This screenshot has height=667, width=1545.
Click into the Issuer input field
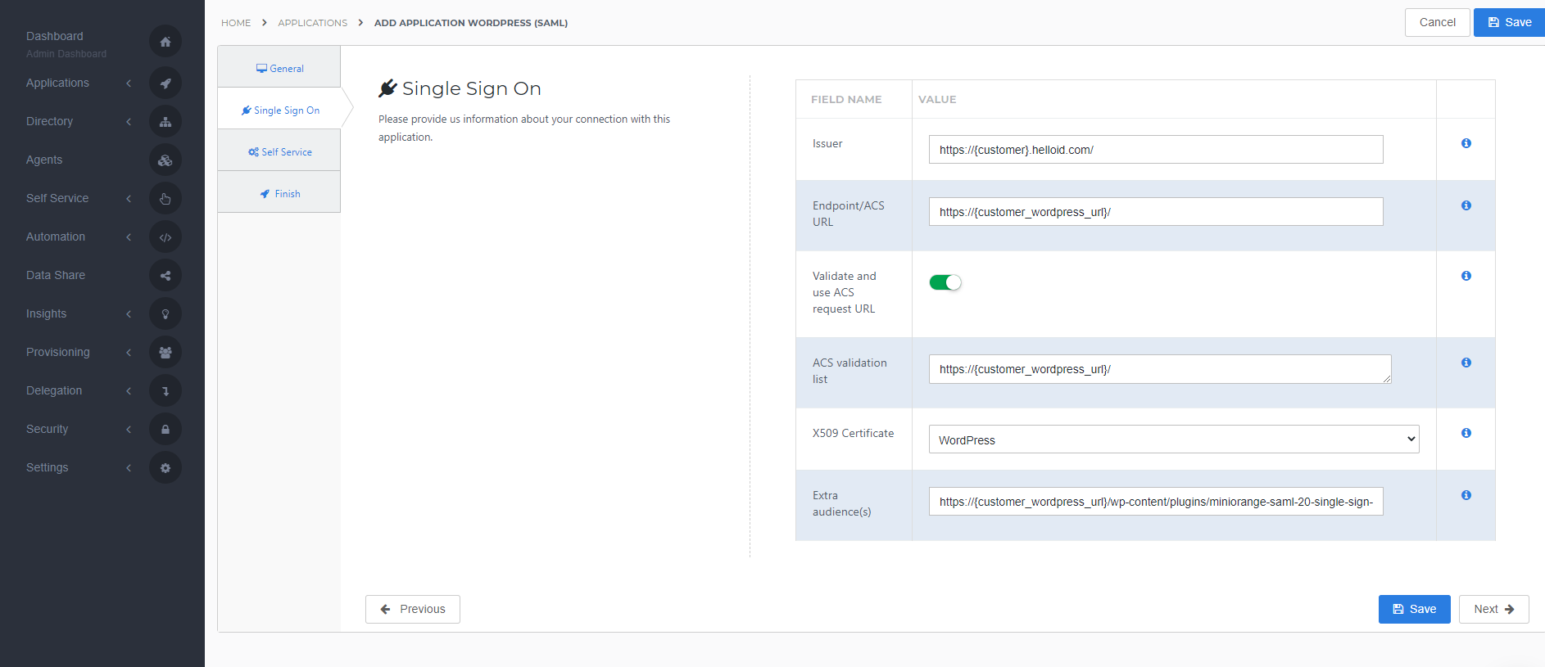tap(1156, 149)
